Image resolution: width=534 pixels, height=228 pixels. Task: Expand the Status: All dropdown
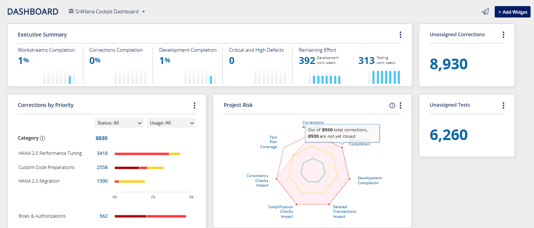click(119, 123)
